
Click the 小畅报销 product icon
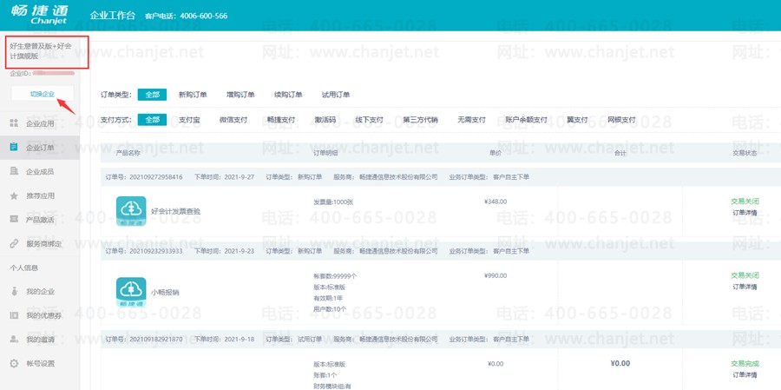coord(131,292)
